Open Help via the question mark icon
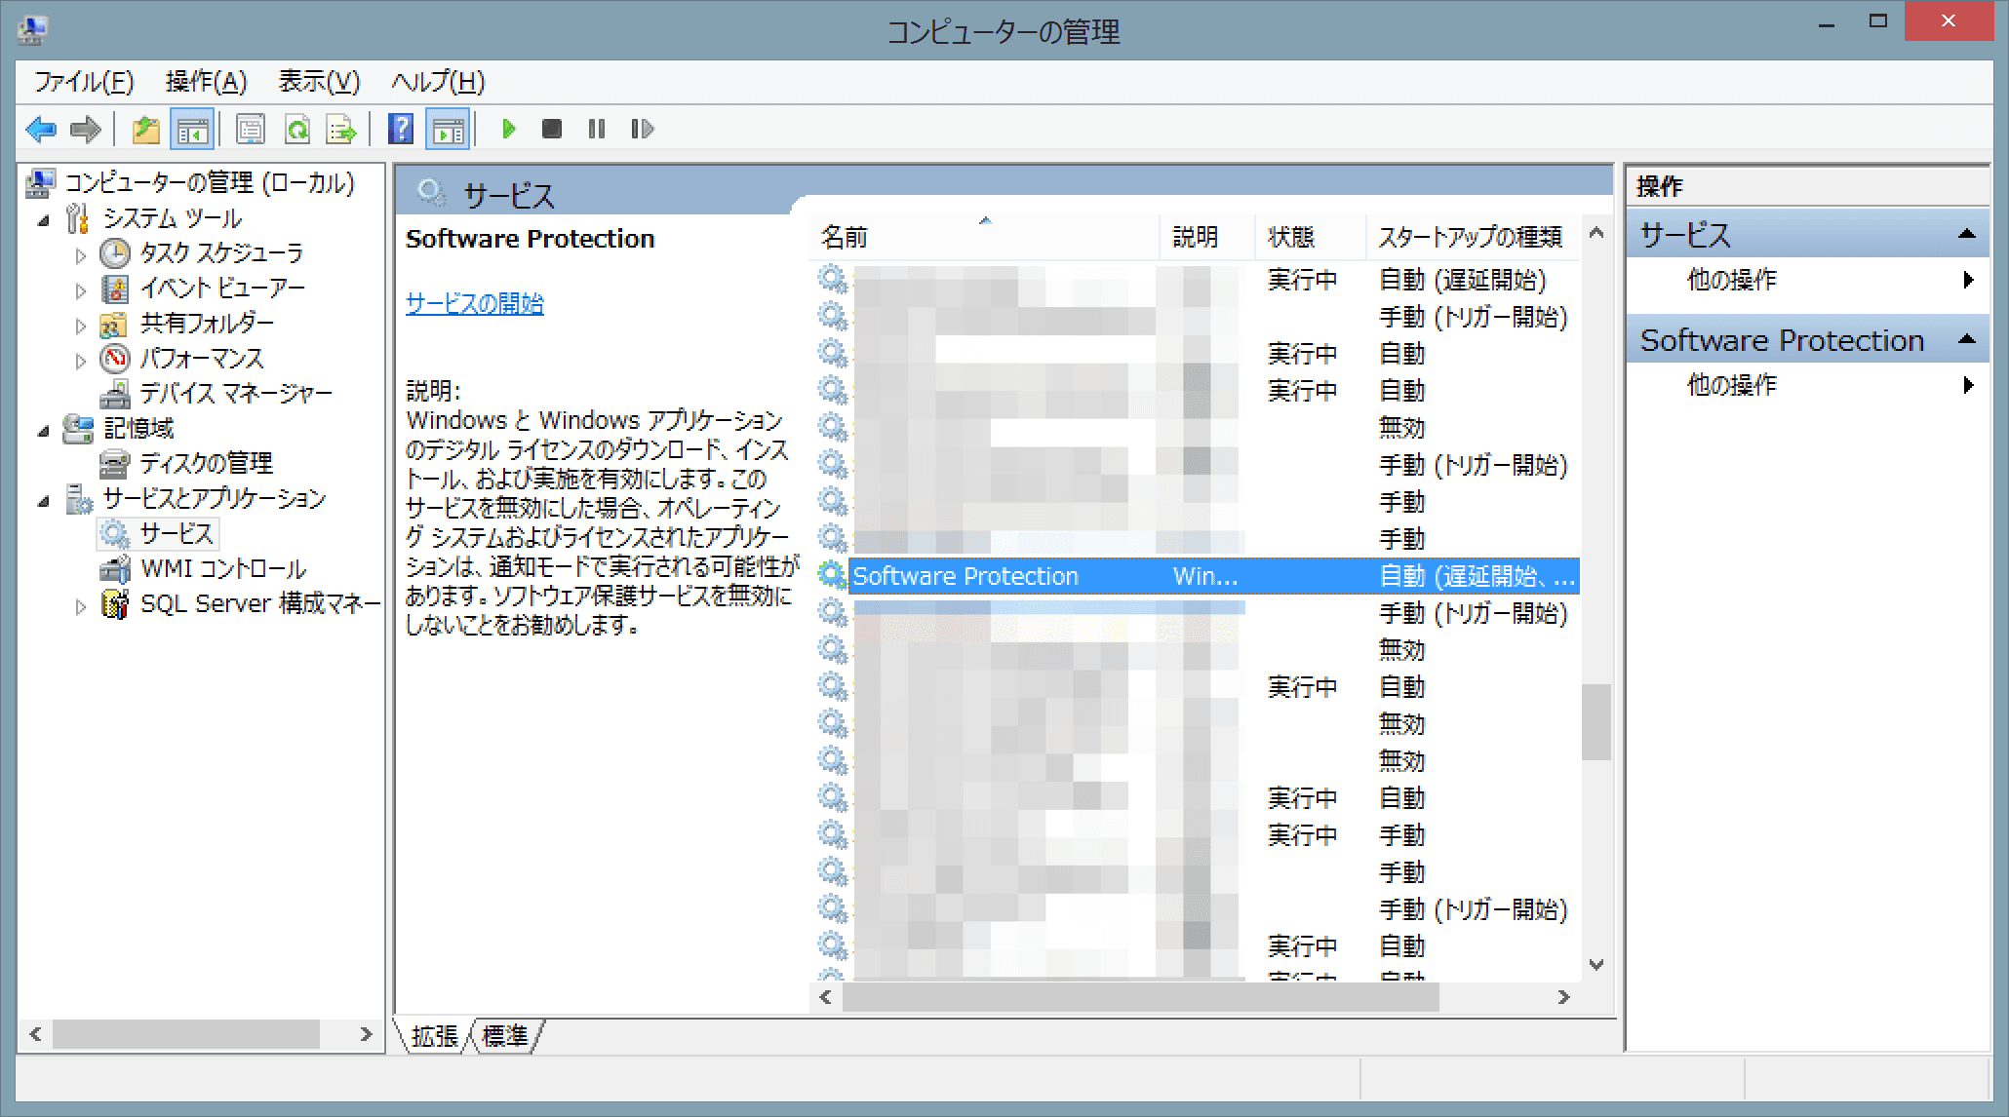The image size is (2009, 1117). pyautogui.click(x=400, y=128)
